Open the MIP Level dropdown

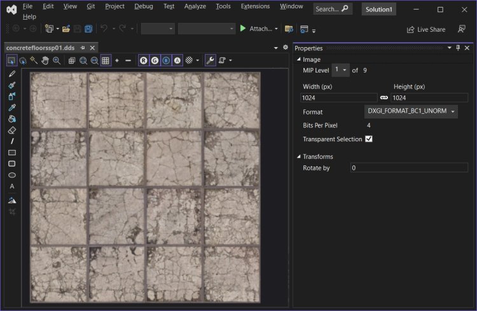[340, 70]
